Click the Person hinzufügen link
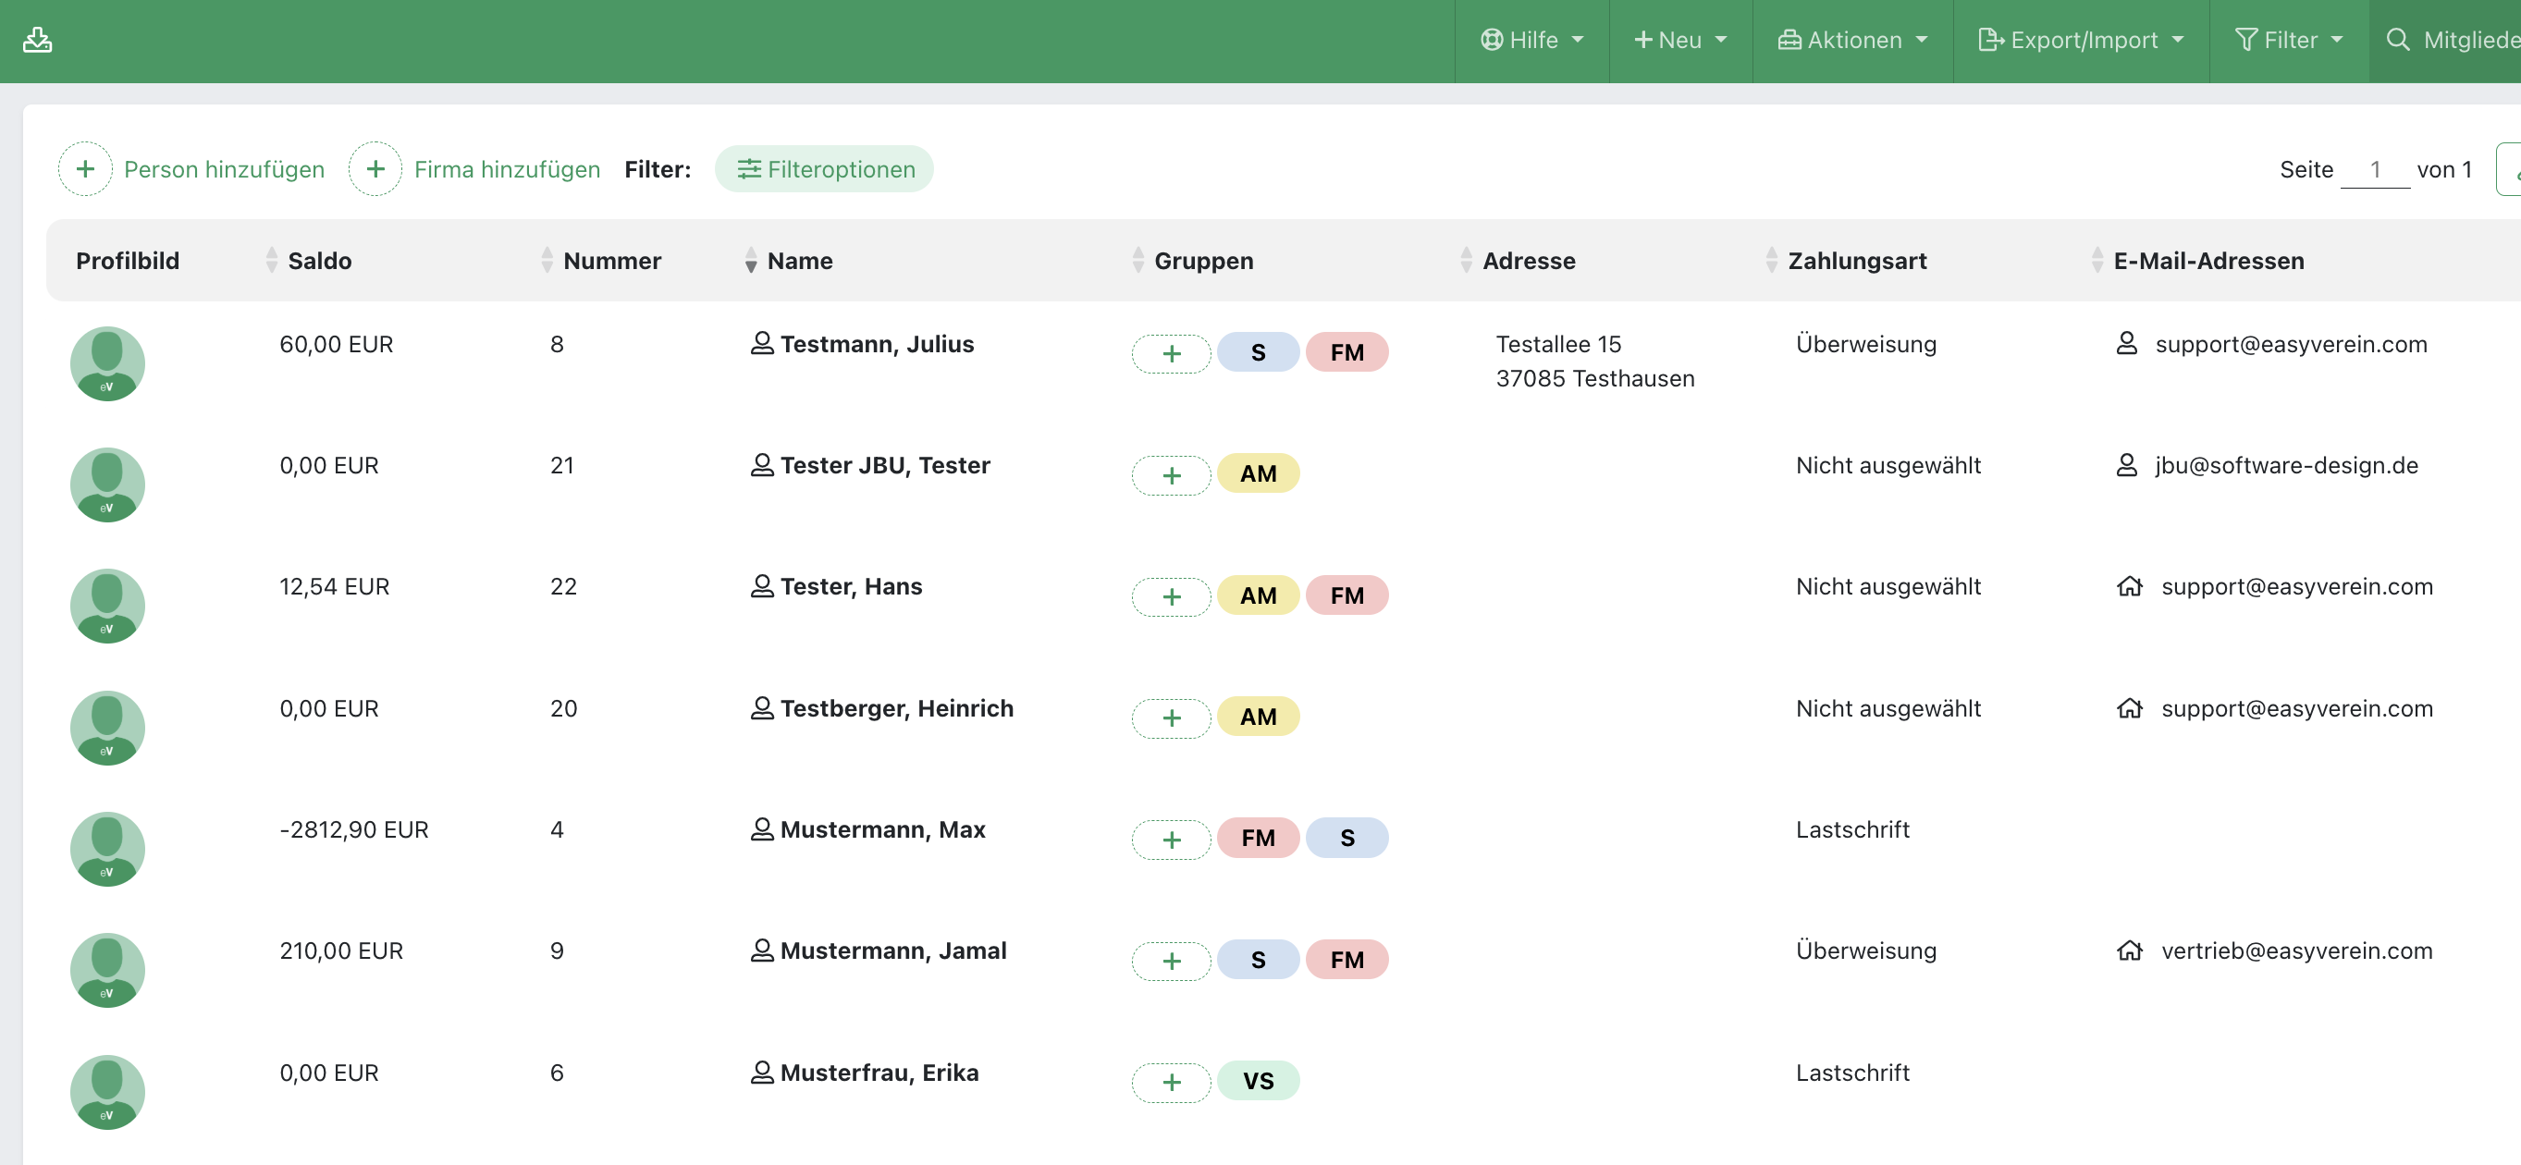 (224, 169)
